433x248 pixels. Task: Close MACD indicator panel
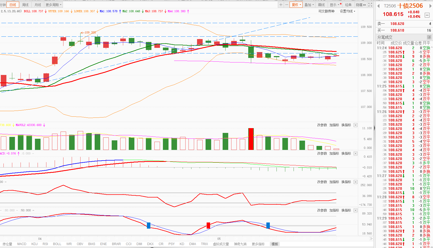pos(355,153)
